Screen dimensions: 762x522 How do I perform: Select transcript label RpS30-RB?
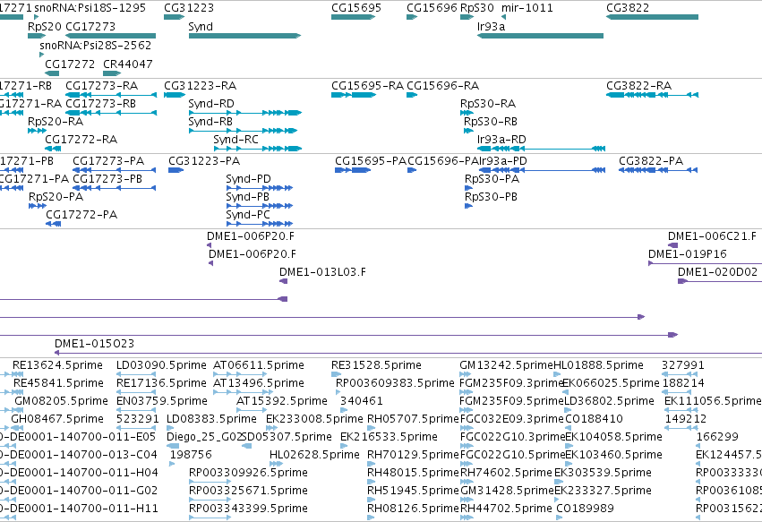[x=491, y=122]
